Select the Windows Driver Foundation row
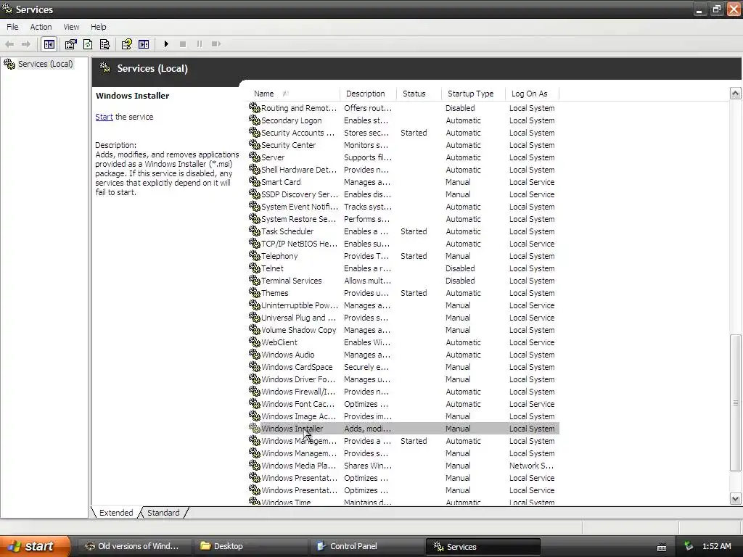 (403, 379)
